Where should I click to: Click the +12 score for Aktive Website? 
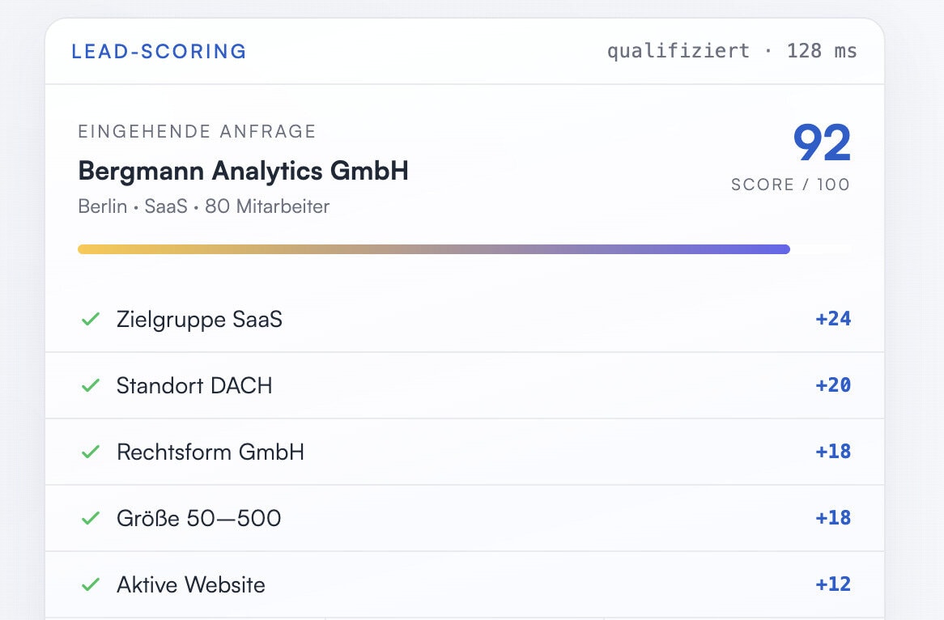point(833,584)
